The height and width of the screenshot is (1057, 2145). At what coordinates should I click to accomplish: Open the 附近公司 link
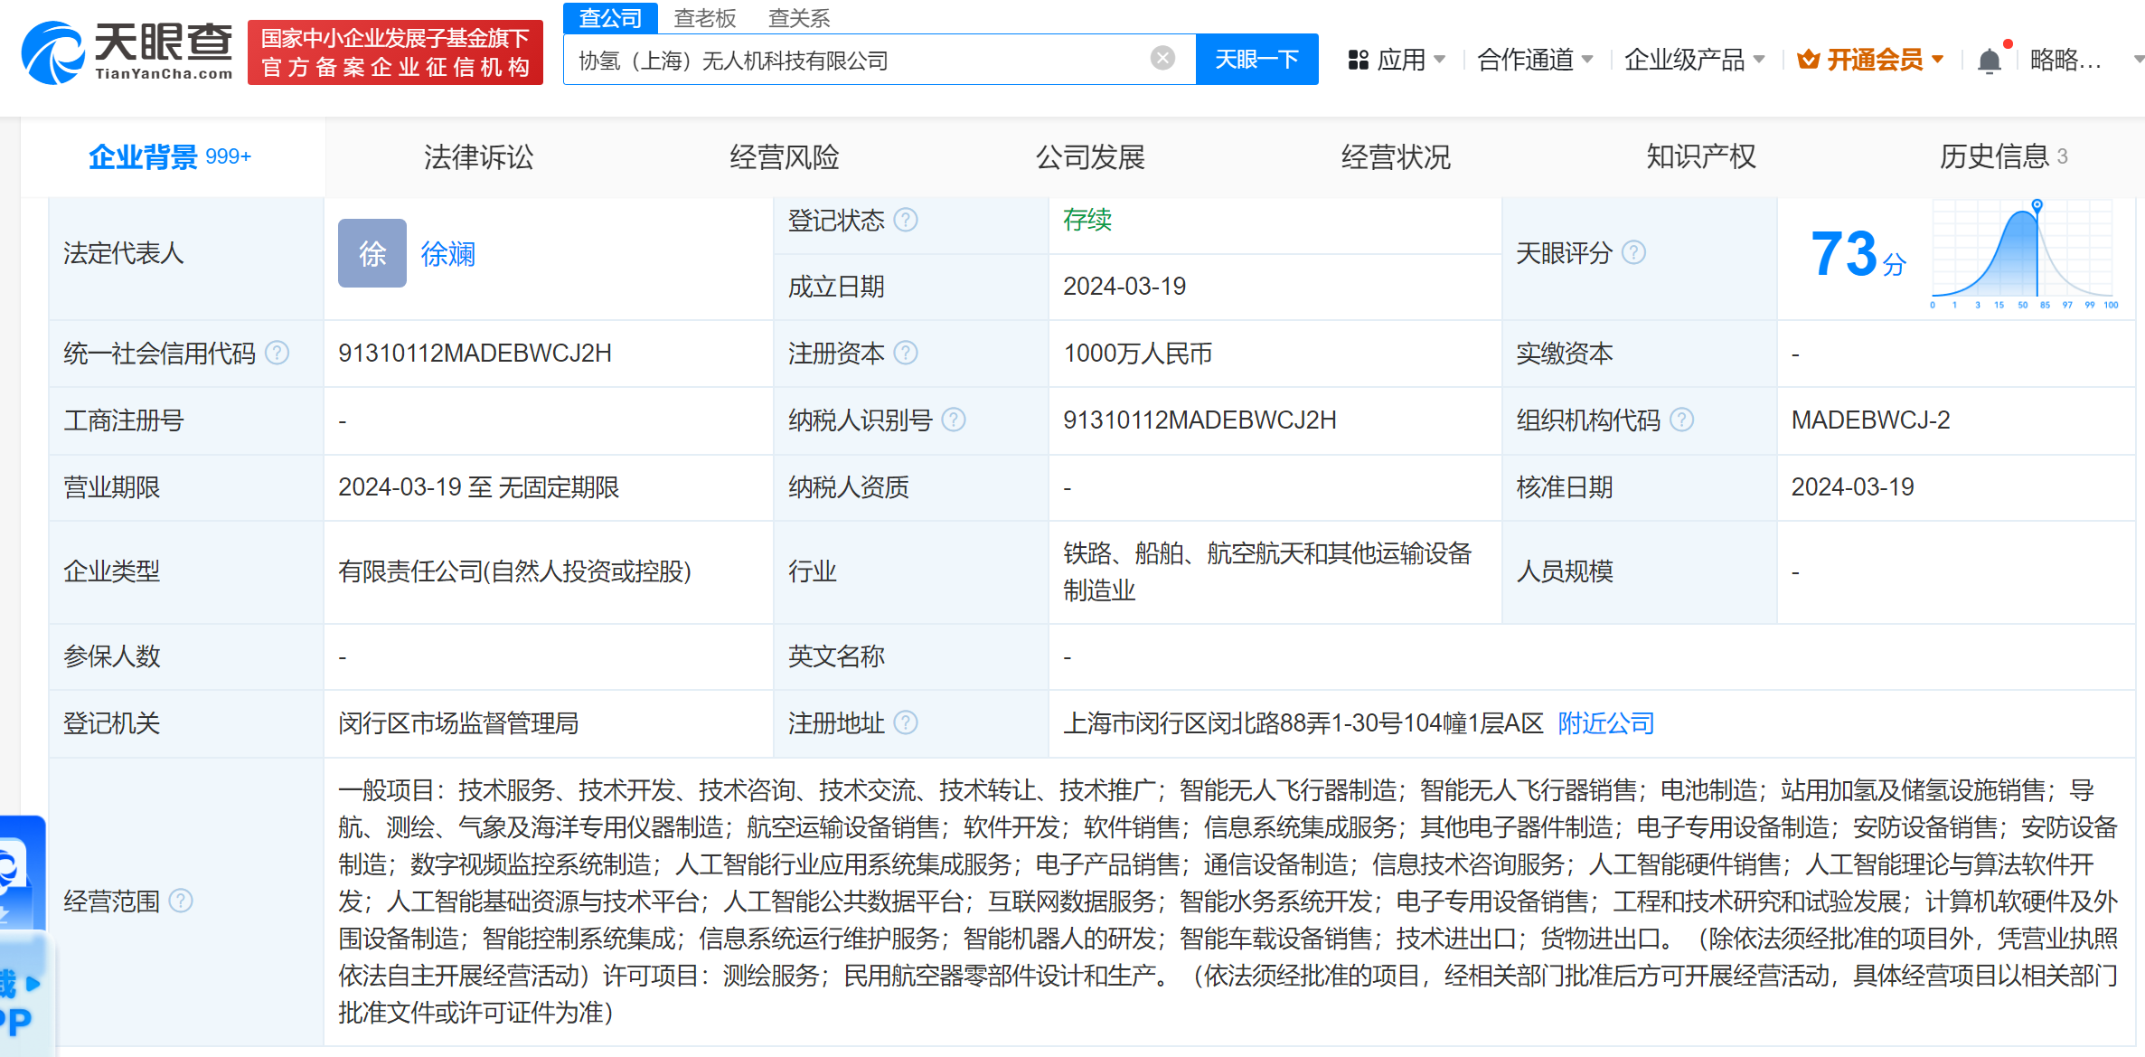click(1605, 722)
